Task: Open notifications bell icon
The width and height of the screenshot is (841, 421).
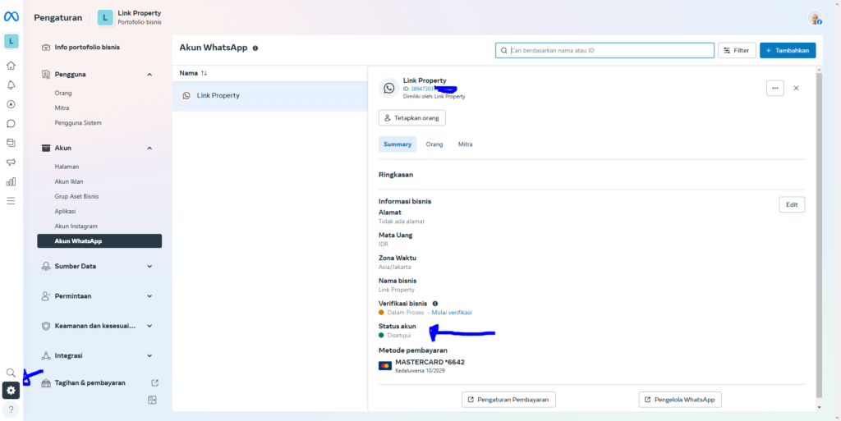Action: (x=11, y=85)
